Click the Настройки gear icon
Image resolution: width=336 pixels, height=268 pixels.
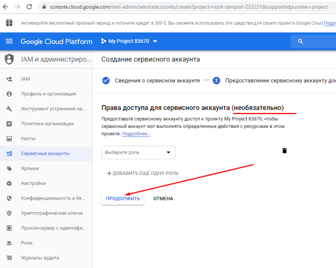pyautogui.click(x=9, y=183)
